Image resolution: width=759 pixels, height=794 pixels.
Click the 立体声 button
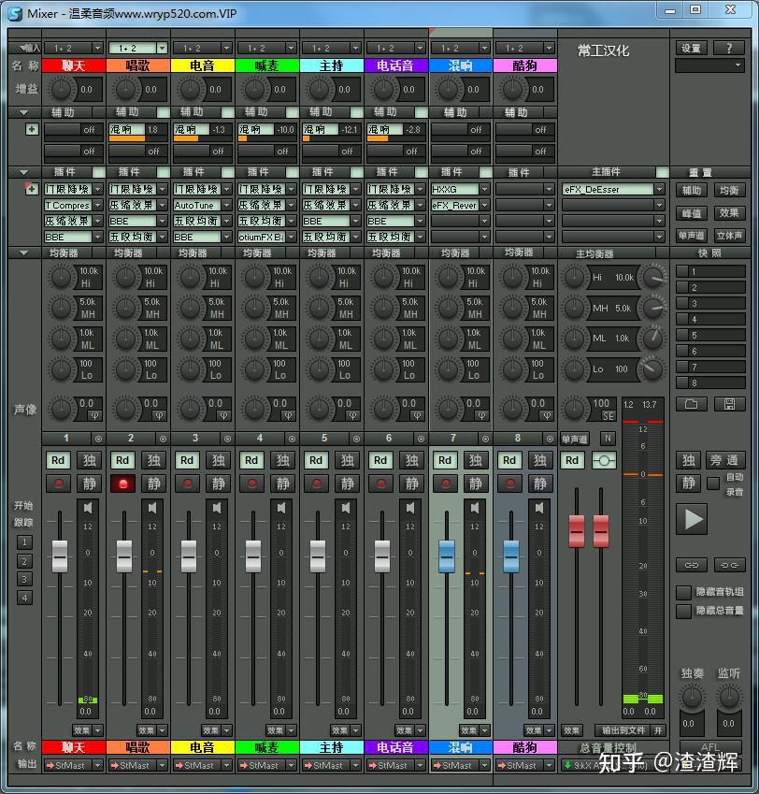[729, 236]
